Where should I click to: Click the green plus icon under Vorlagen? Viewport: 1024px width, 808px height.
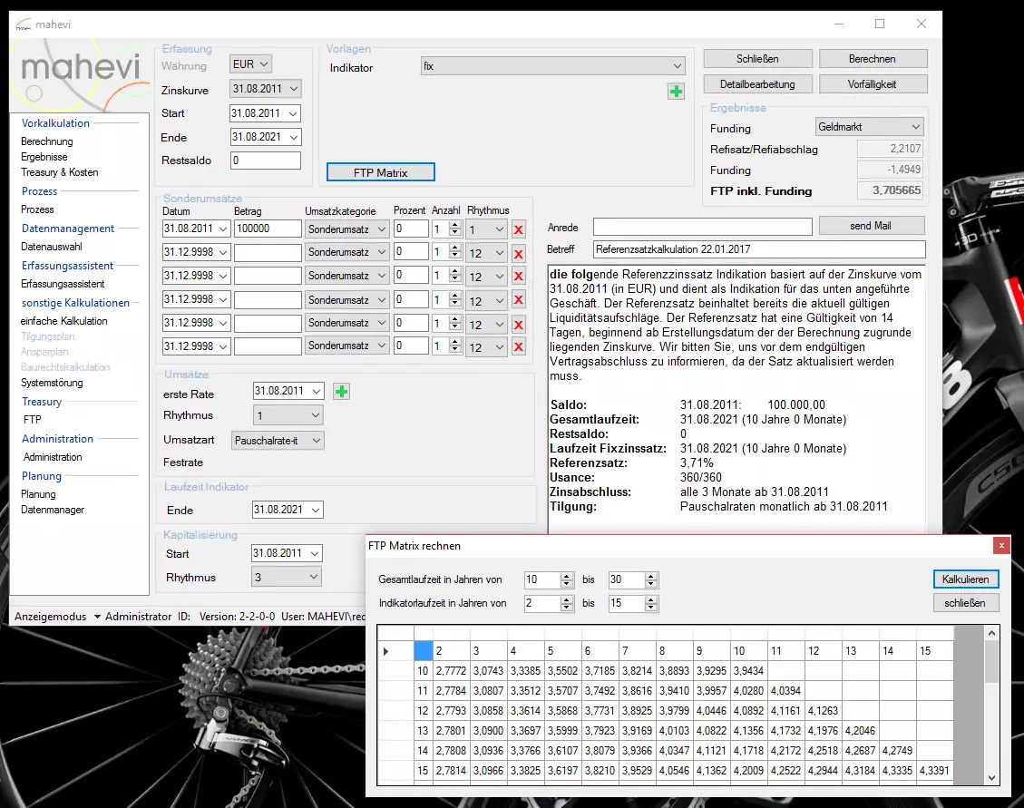click(x=676, y=92)
